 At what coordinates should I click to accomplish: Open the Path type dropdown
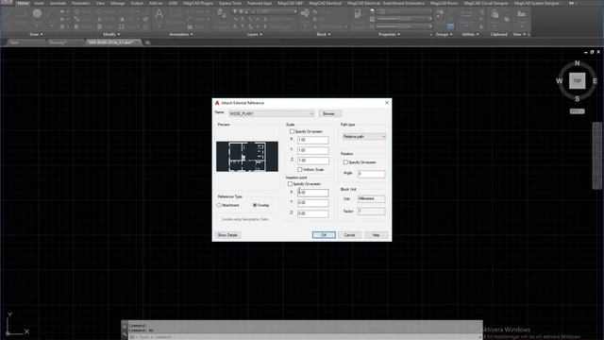pyautogui.click(x=363, y=136)
